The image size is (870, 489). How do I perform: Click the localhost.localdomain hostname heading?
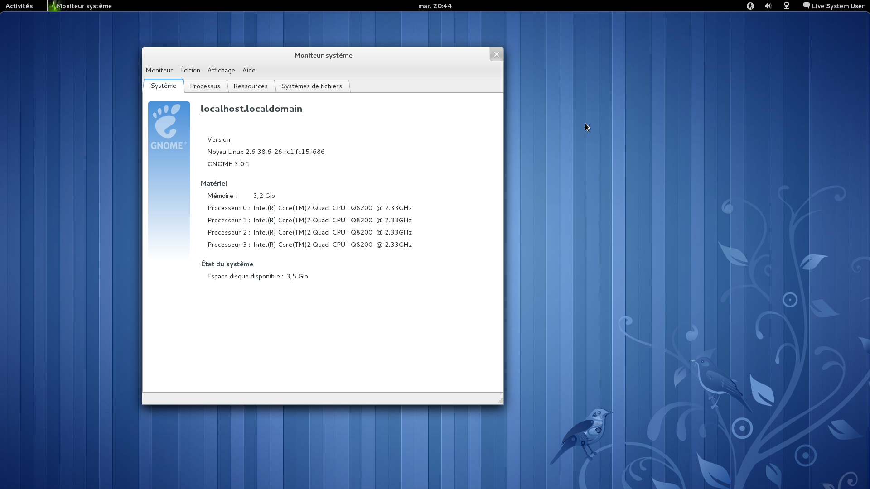point(251,109)
